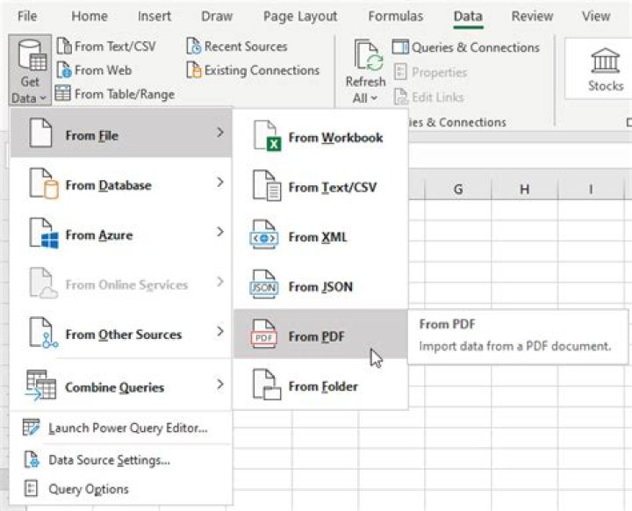Viewport: 632px width, 511px height.
Task: Click the Recent Sources button label
Action: 246,47
